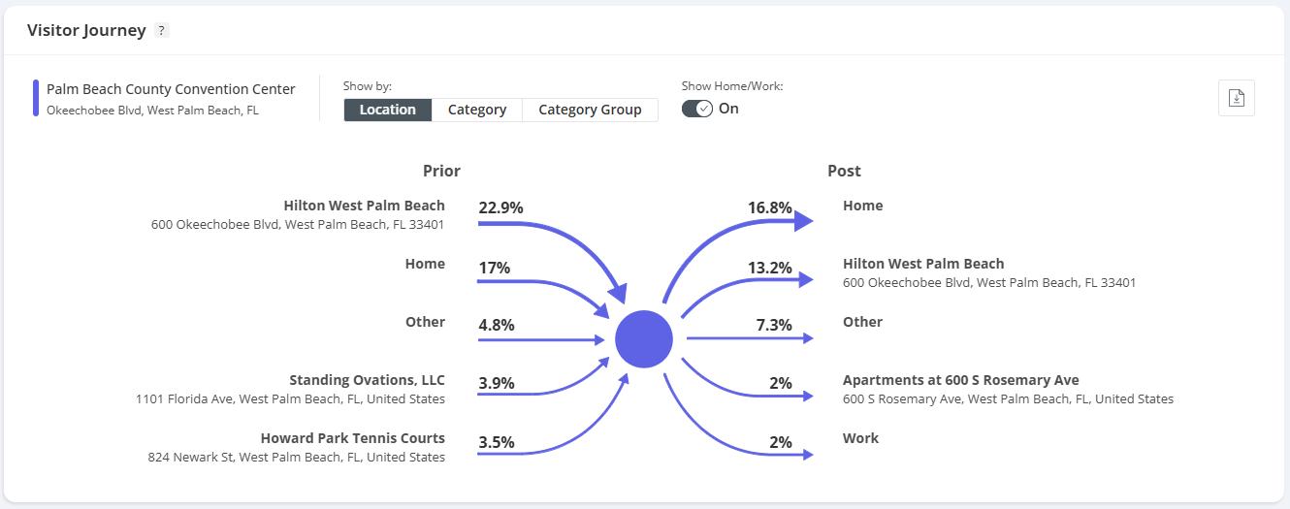The height and width of the screenshot is (509, 1290).
Task: Download the Visitor Journey chart
Action: [x=1236, y=98]
